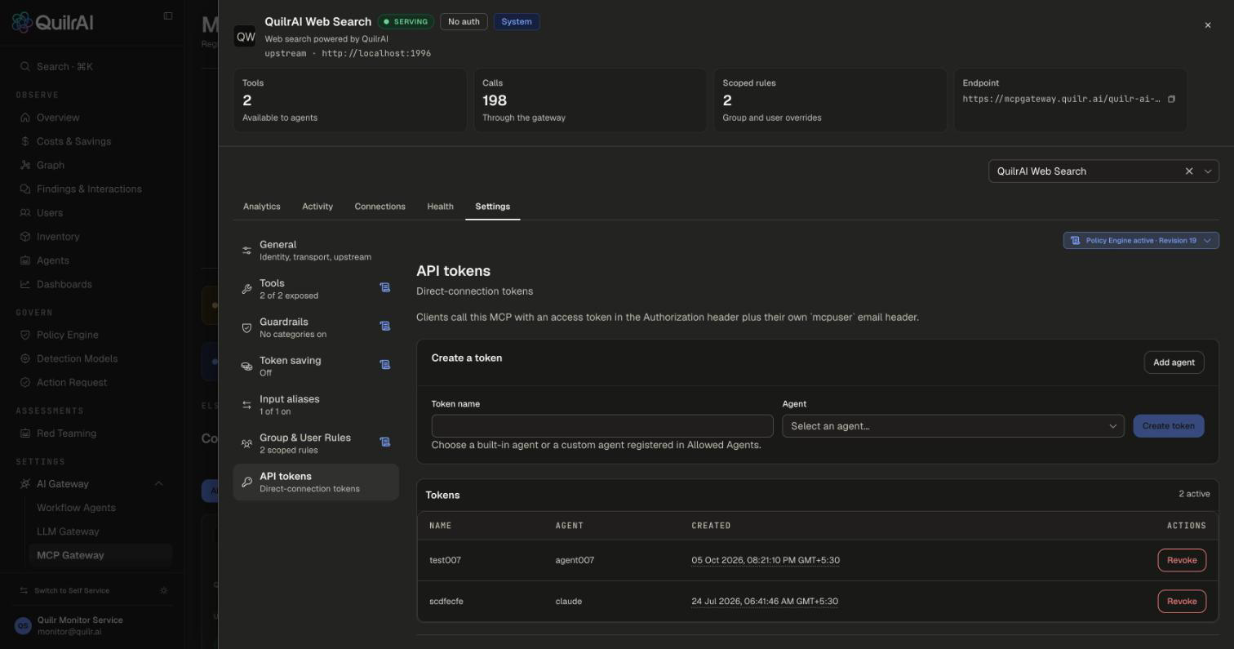This screenshot has height=649, width=1234.
Task: Collapse sidebar panel icon near QuilrAI logo
Action: [x=168, y=16]
